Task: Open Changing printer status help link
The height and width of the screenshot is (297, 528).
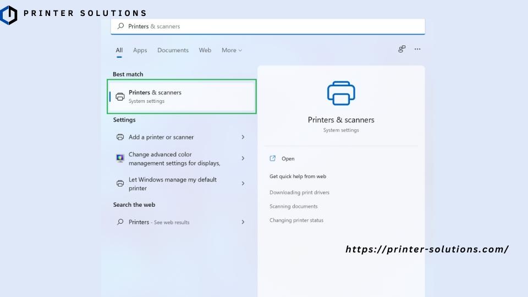Action: click(x=296, y=220)
